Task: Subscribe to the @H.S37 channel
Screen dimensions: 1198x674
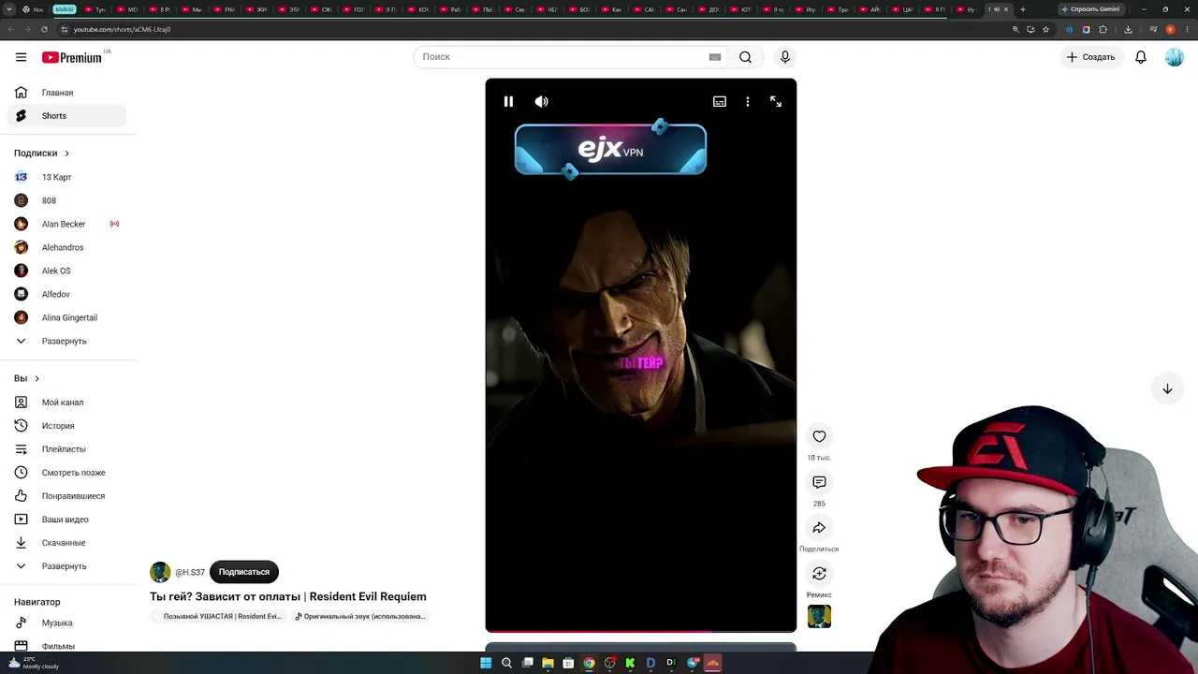Action: pyautogui.click(x=244, y=572)
